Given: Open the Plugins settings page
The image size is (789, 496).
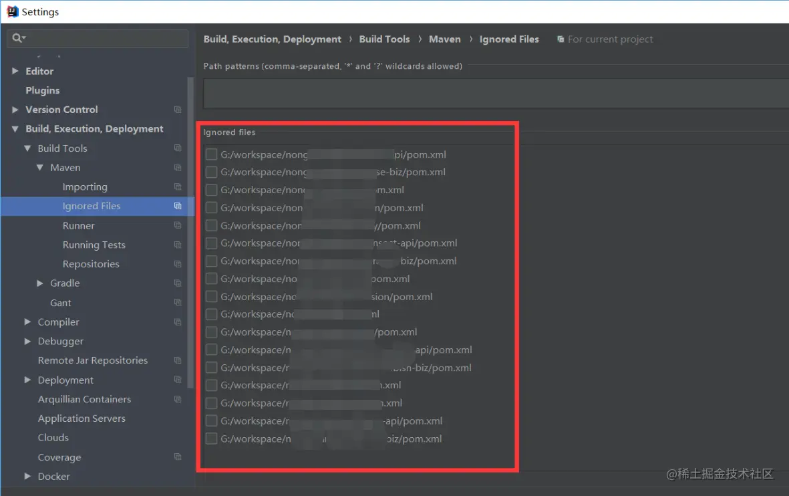Looking at the screenshot, I should 43,90.
